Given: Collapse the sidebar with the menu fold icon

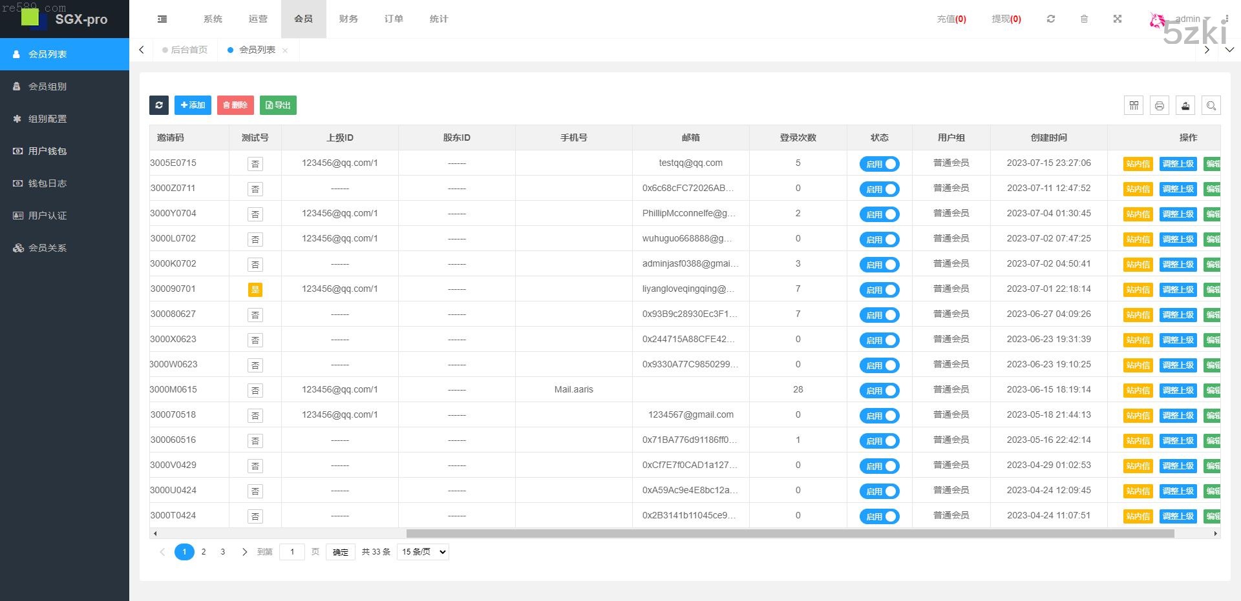Looking at the screenshot, I should click(162, 19).
